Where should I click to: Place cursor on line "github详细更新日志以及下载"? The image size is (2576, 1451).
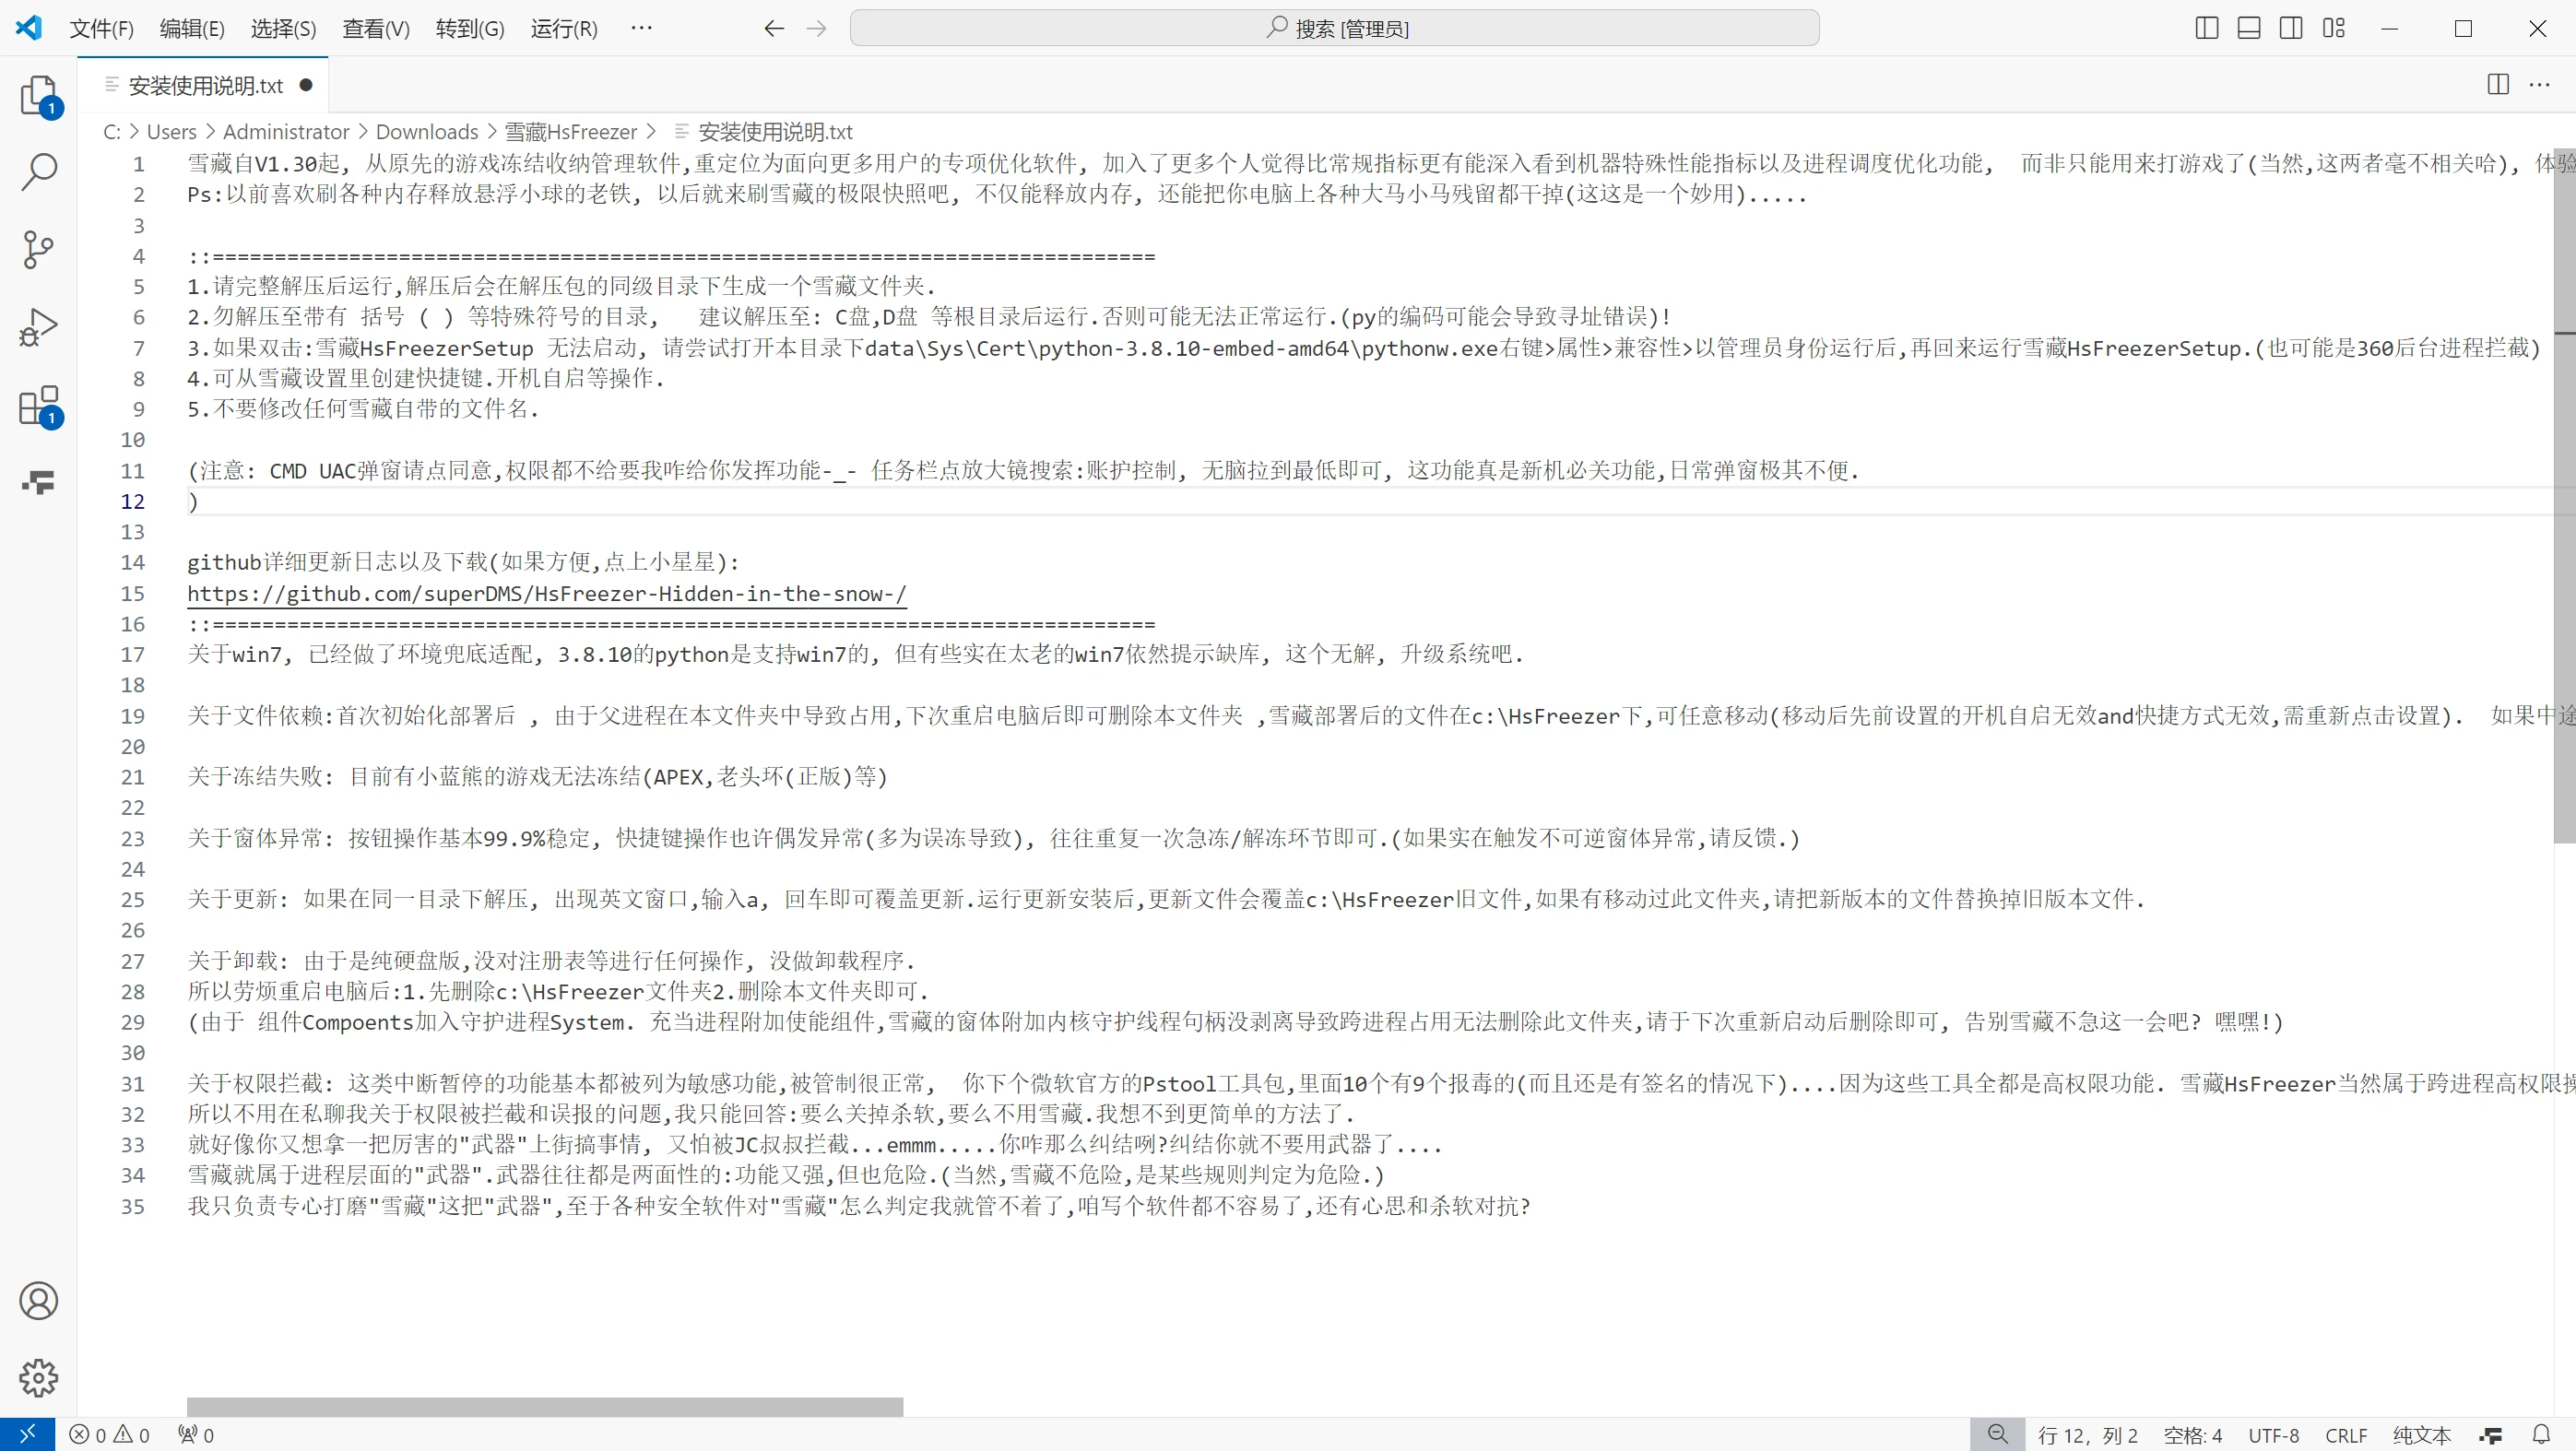click(x=463, y=562)
